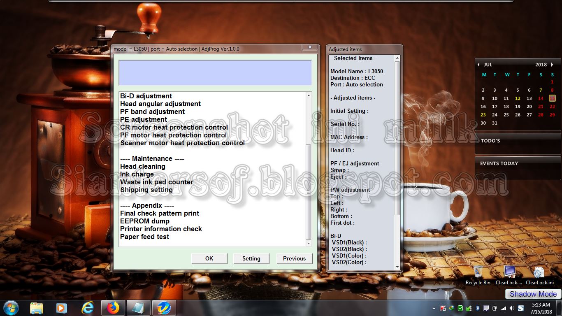Open the battery power tray icon
Screen dimensions: 562x316
click(494, 308)
